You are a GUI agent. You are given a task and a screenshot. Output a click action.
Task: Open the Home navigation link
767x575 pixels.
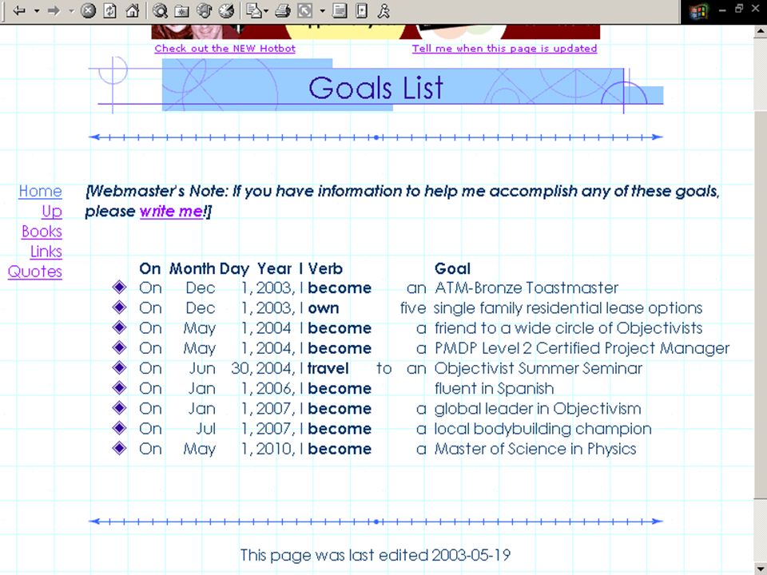pyautogui.click(x=40, y=191)
